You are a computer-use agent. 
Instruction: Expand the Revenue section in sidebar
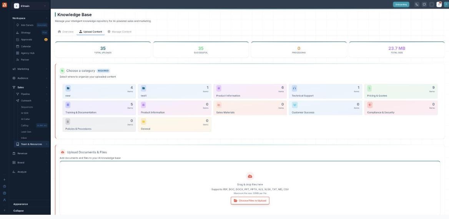[30, 153]
